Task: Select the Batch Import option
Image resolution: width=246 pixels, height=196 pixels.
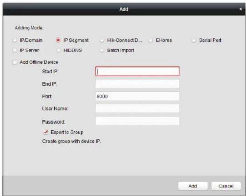Action: (102, 50)
